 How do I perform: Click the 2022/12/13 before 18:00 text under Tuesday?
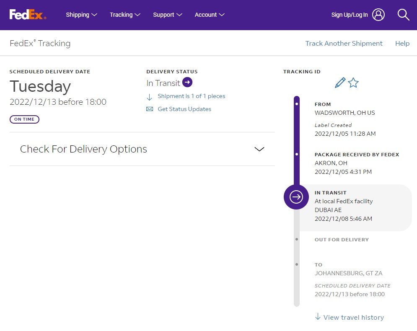58,102
